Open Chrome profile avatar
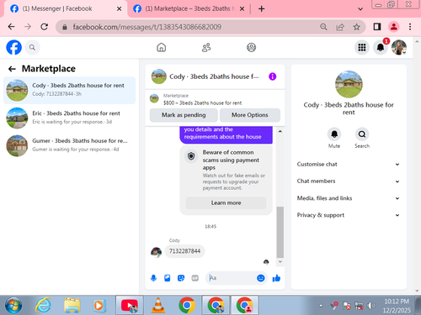Screen dimensions: 421x315 (394, 27)
